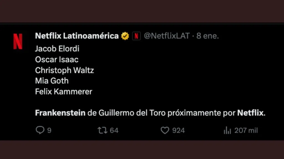Click the retweet arrows icon
Screen dimensions: 284x159
(x=102, y=130)
